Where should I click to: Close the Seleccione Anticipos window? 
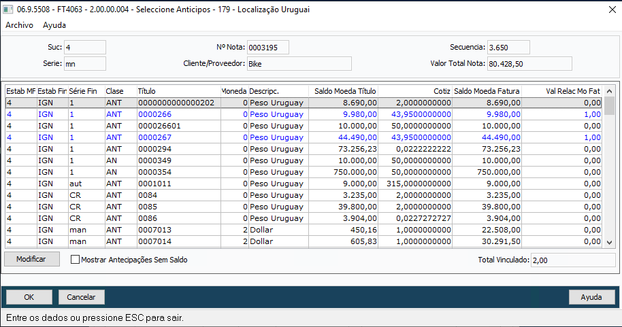coord(608,9)
